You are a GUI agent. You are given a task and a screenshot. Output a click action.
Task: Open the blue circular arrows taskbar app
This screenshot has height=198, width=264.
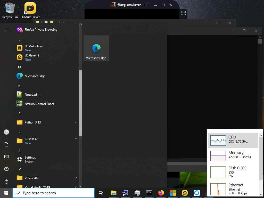point(196,193)
